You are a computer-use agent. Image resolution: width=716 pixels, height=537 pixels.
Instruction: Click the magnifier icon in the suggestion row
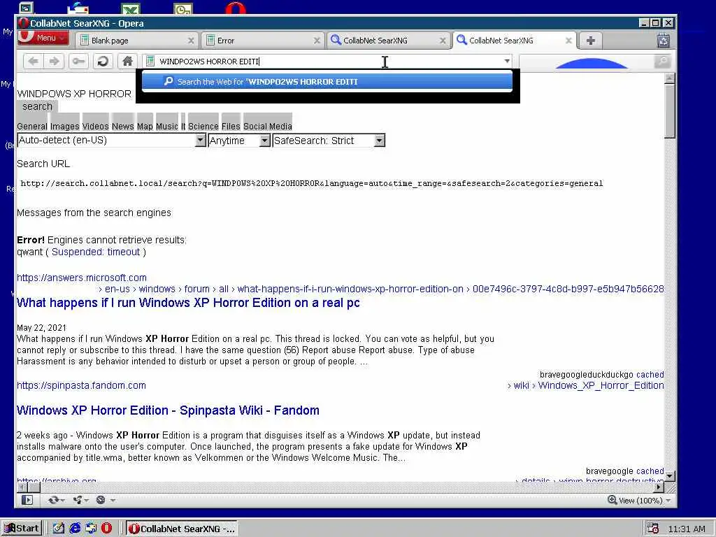tap(169, 81)
